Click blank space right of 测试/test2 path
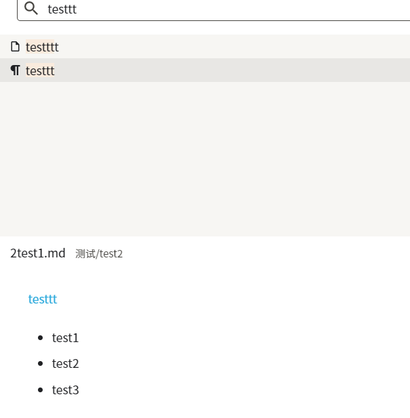Image resolution: width=410 pixels, height=418 pixels. (271, 254)
